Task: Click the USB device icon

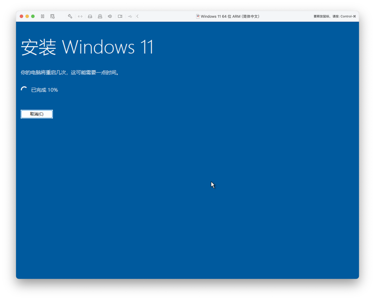Action: tap(130, 16)
